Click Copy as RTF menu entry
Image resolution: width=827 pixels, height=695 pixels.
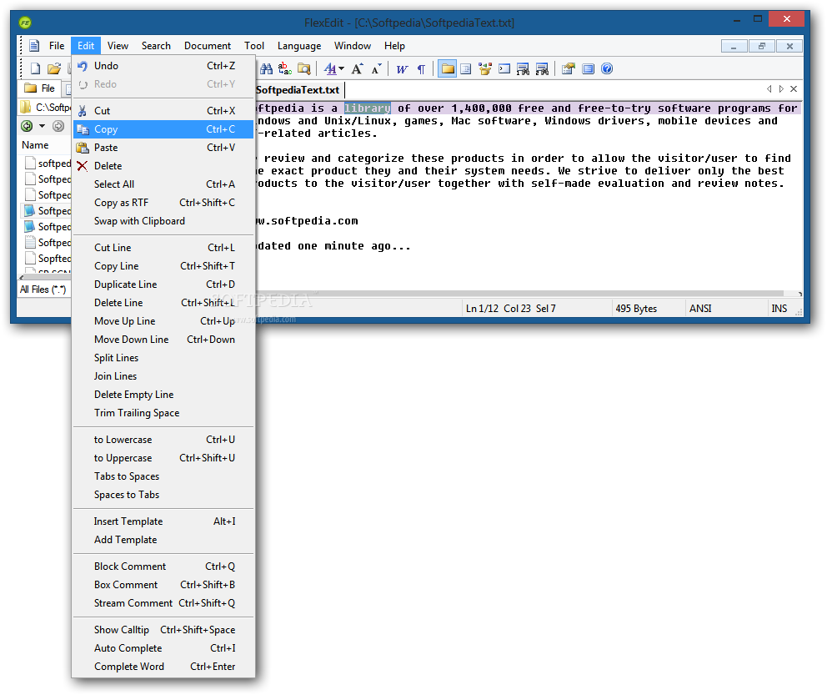pos(163,203)
